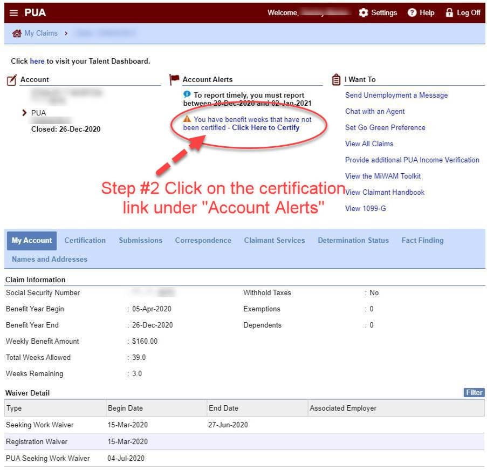Click the blue info alert icon

(187, 94)
